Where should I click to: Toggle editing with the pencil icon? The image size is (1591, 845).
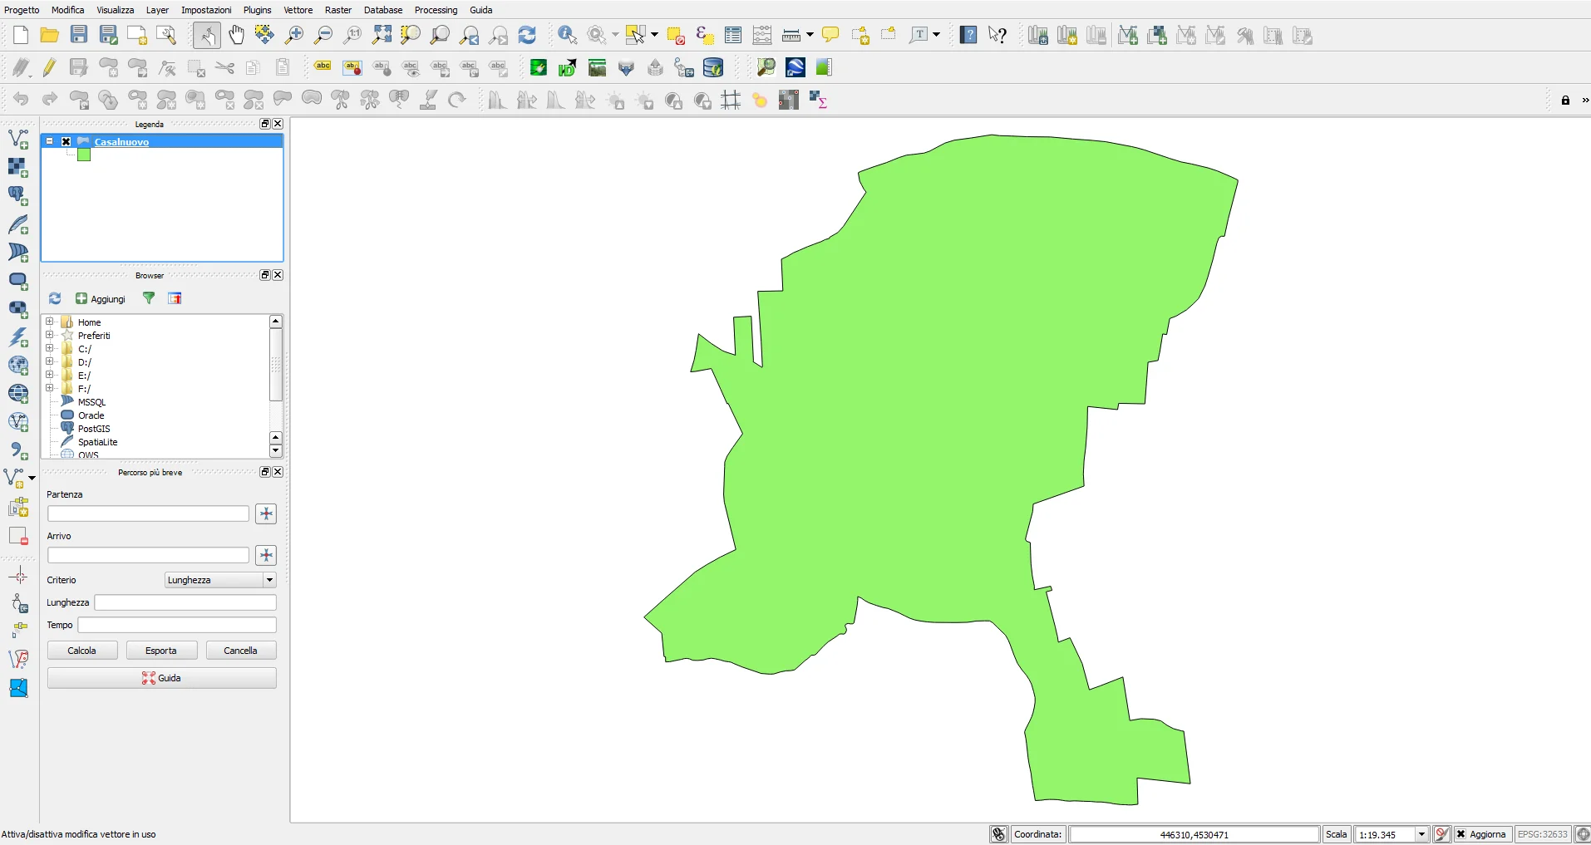(49, 67)
